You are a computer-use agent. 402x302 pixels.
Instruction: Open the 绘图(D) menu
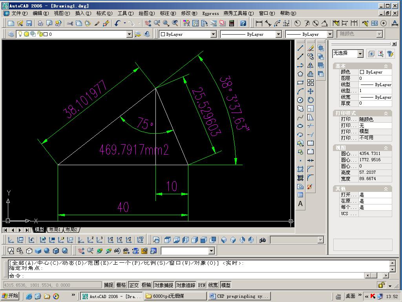tap(147, 13)
